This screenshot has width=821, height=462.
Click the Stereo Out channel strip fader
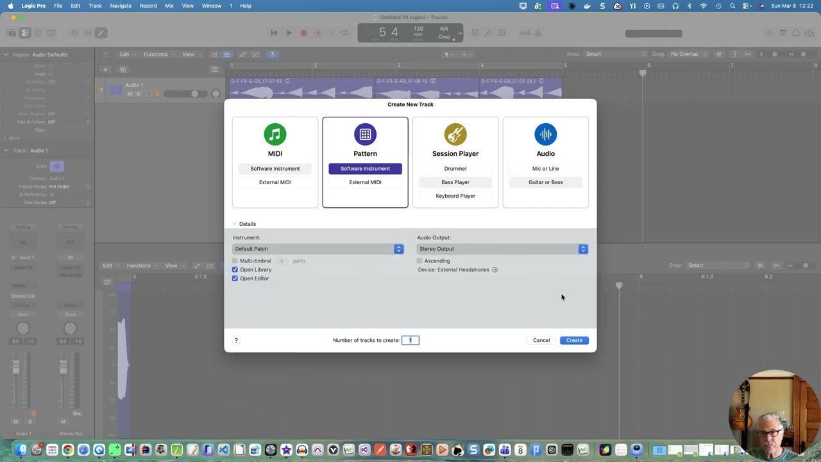(x=63, y=369)
